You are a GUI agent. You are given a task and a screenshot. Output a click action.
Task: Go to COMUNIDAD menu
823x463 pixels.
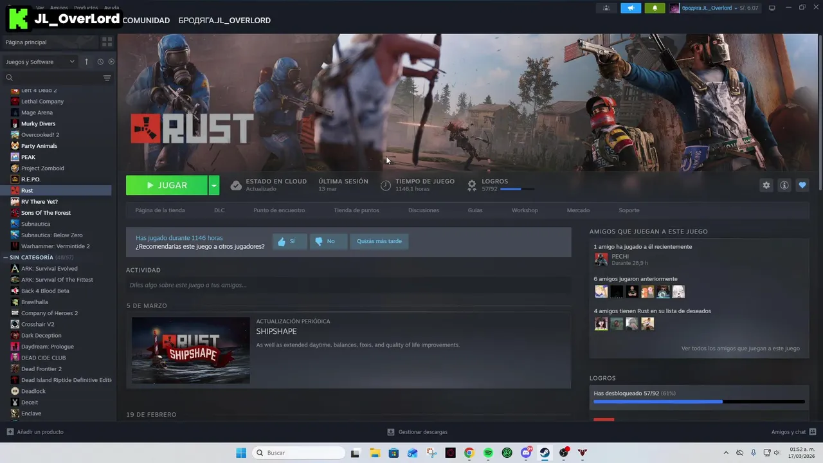tap(146, 21)
